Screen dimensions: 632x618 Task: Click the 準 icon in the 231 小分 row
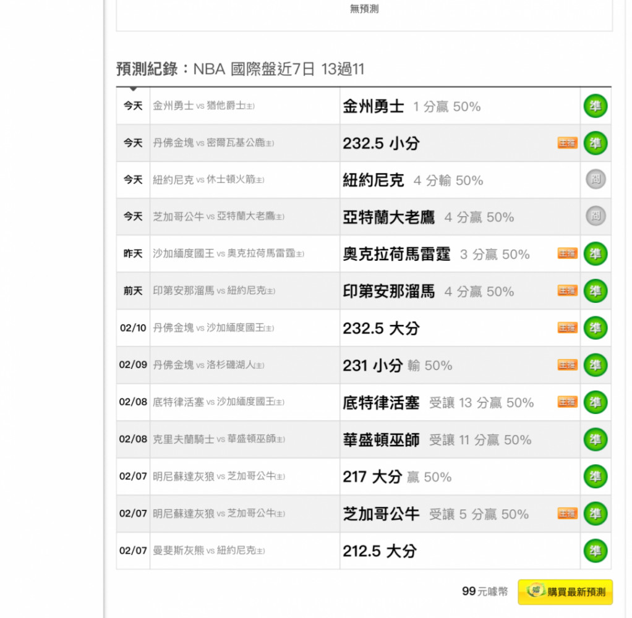596,365
